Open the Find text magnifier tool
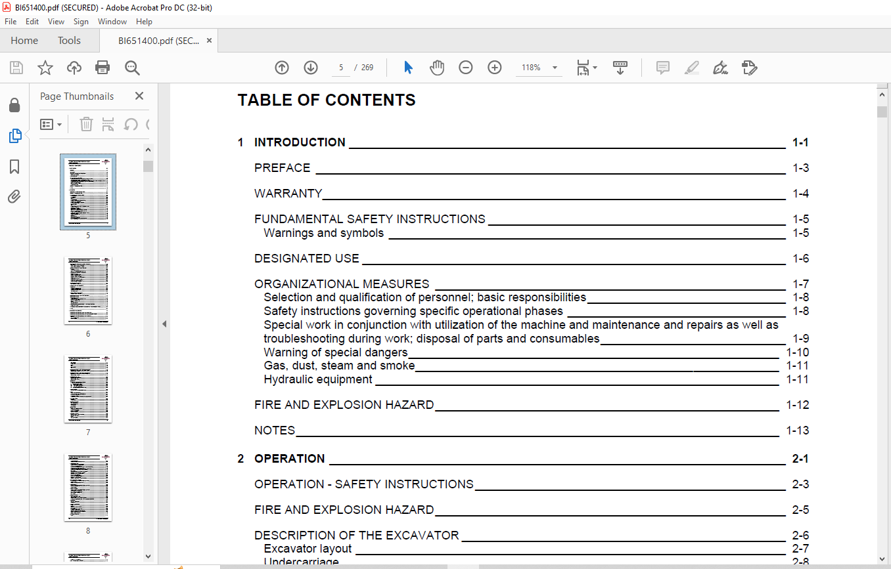 click(x=132, y=68)
